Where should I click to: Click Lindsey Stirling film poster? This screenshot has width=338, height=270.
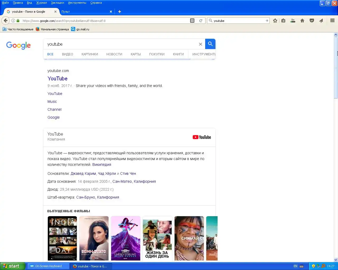coord(126,238)
